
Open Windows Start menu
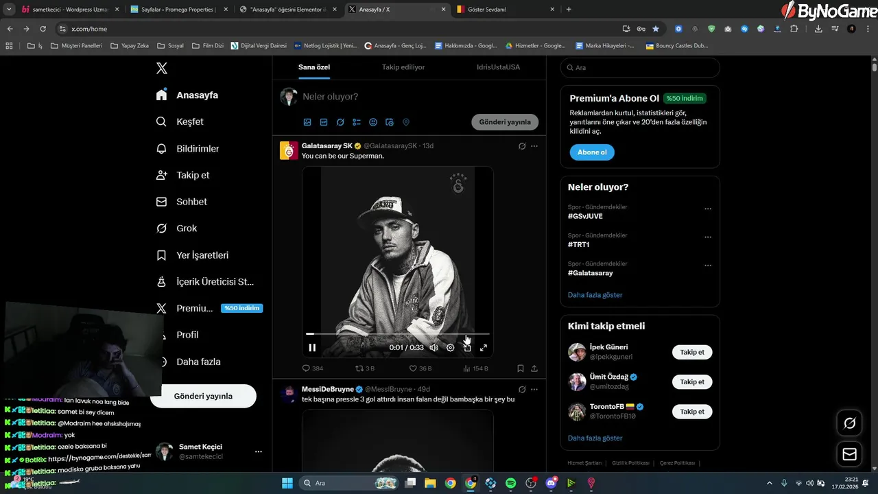(x=287, y=483)
